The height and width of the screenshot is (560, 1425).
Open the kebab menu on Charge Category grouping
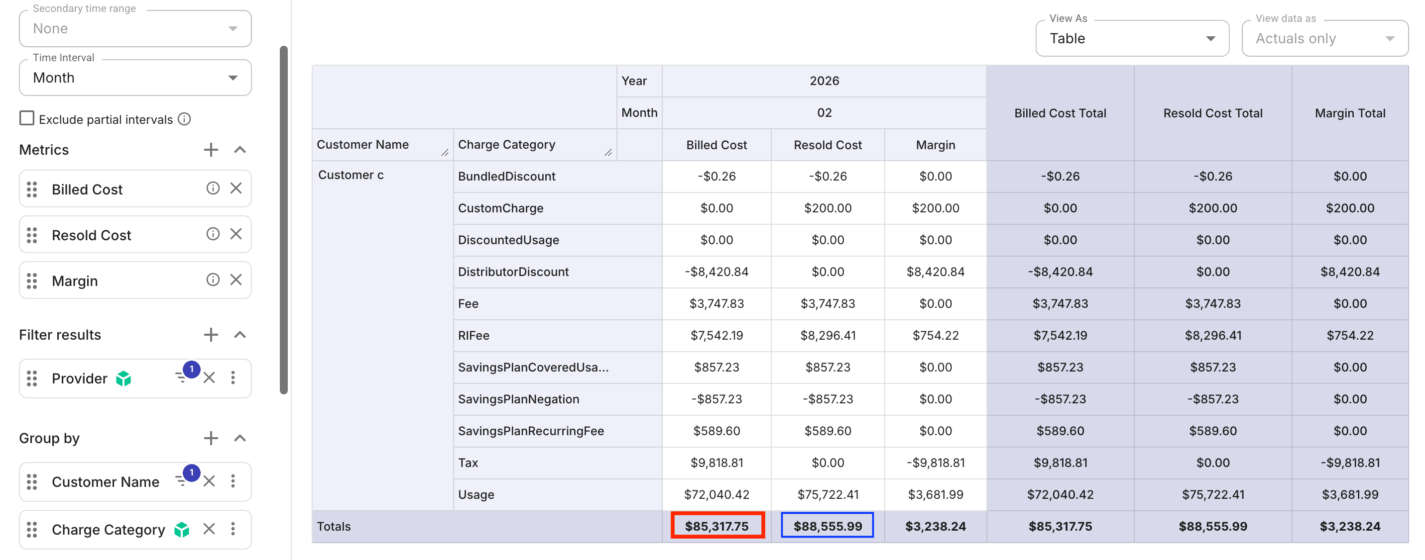[x=233, y=529]
